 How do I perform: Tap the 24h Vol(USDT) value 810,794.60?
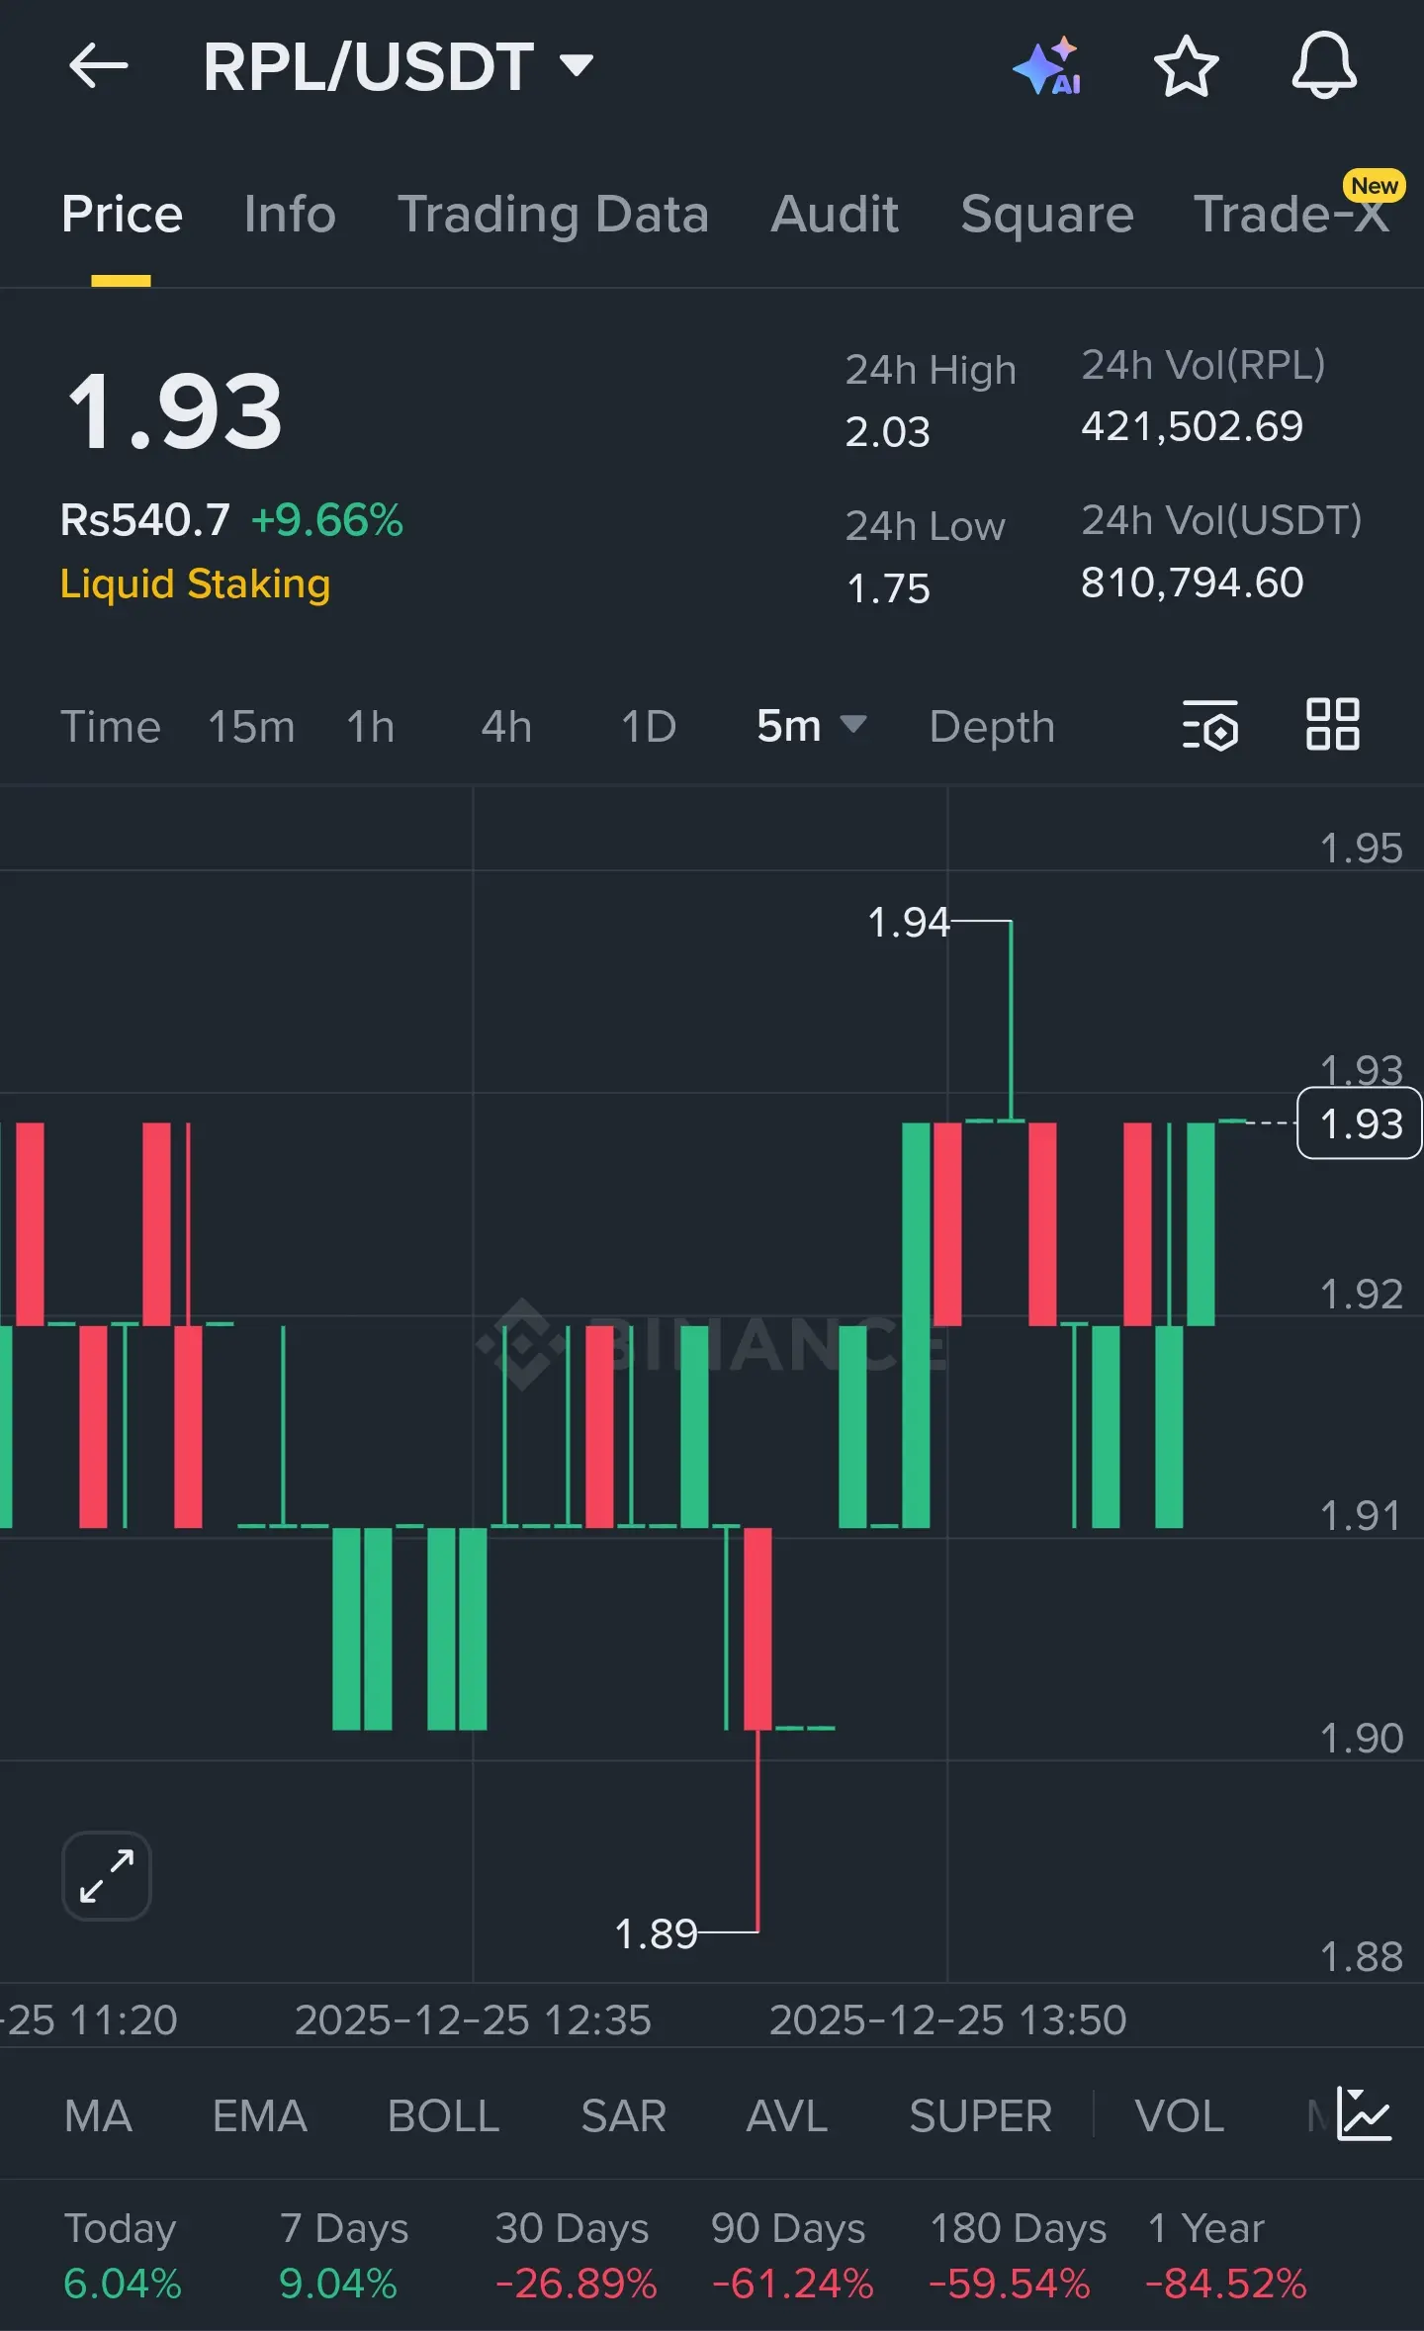(1192, 583)
